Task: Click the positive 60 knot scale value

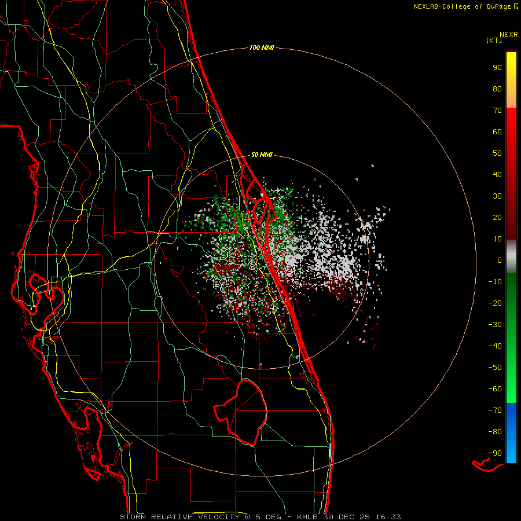Action: [497, 131]
